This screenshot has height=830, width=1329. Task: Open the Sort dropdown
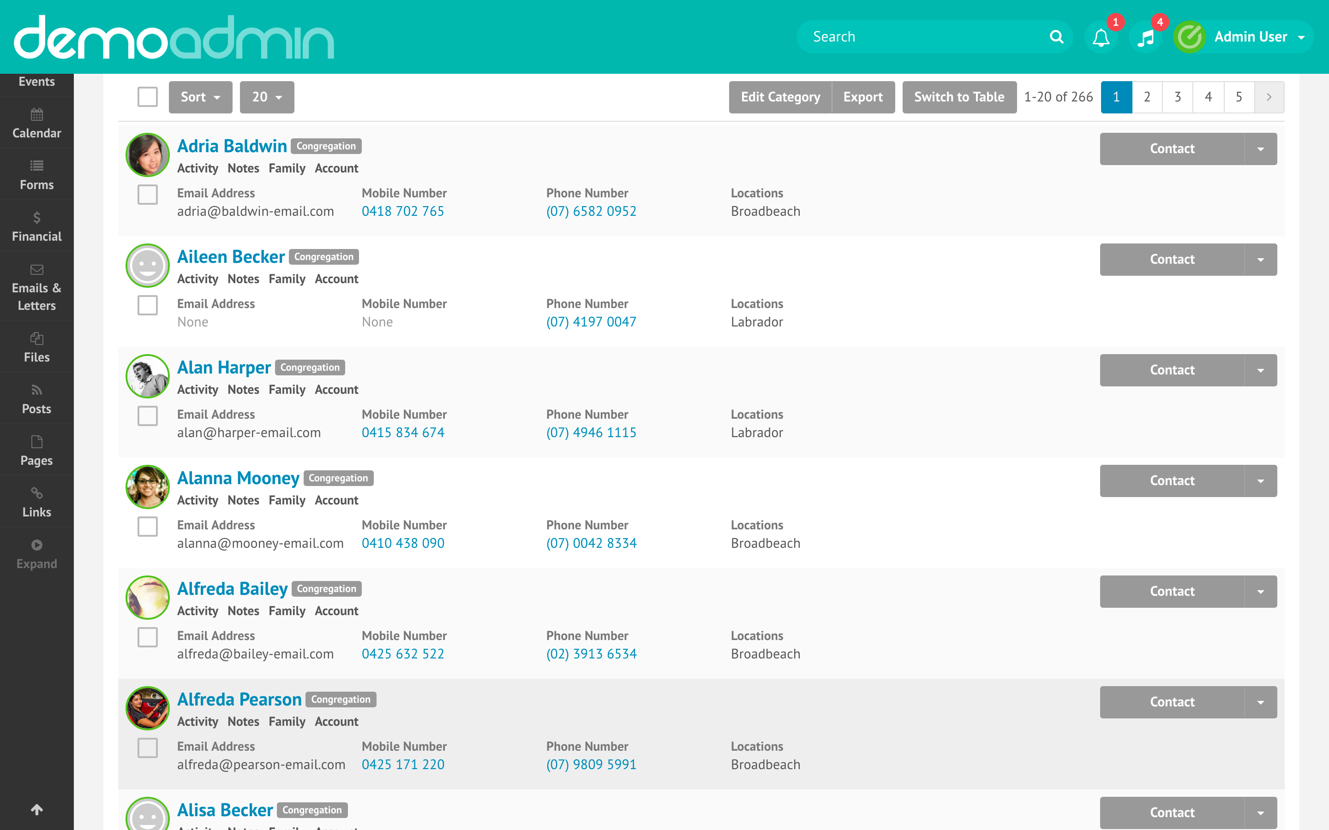click(200, 97)
